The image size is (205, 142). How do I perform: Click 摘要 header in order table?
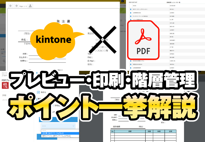pos(130,131)
